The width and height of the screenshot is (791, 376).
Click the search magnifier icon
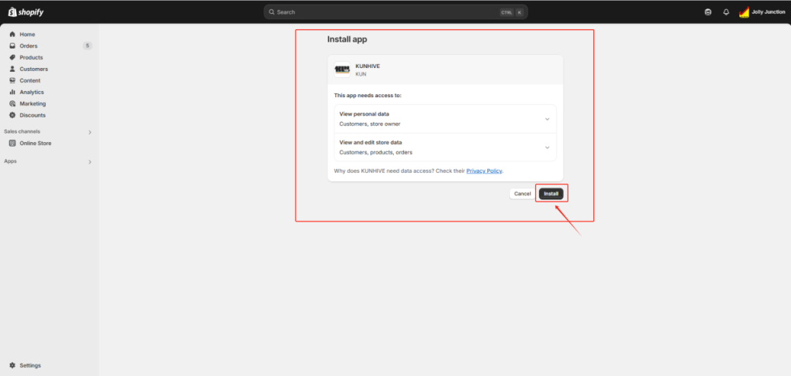click(x=271, y=12)
